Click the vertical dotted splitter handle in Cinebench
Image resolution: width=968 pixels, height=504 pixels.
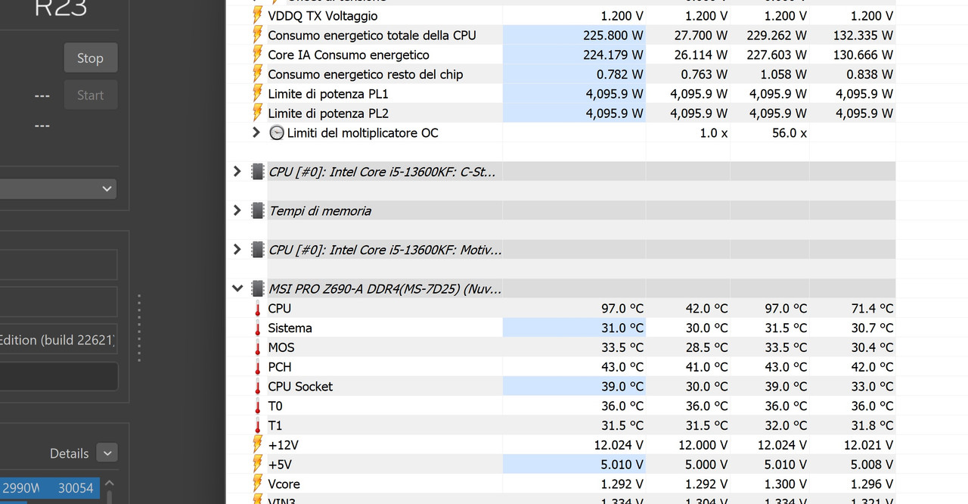click(139, 328)
